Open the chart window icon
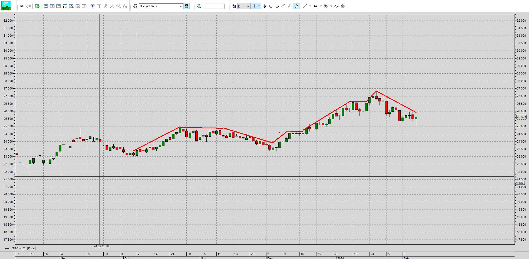This screenshot has height=259, width=529. click(46, 6)
